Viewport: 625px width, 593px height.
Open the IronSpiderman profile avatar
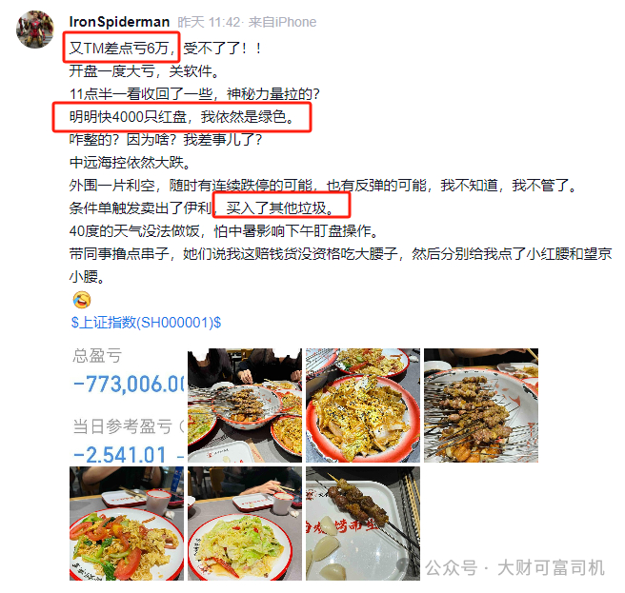[x=35, y=30]
